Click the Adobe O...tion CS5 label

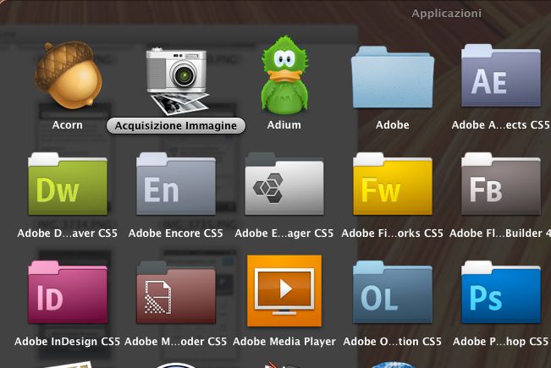pyautogui.click(x=393, y=341)
